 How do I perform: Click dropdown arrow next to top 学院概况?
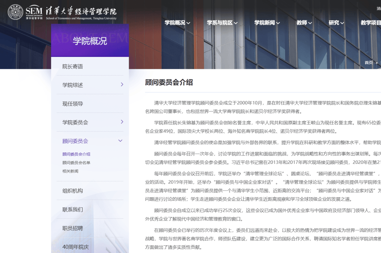(x=188, y=23)
